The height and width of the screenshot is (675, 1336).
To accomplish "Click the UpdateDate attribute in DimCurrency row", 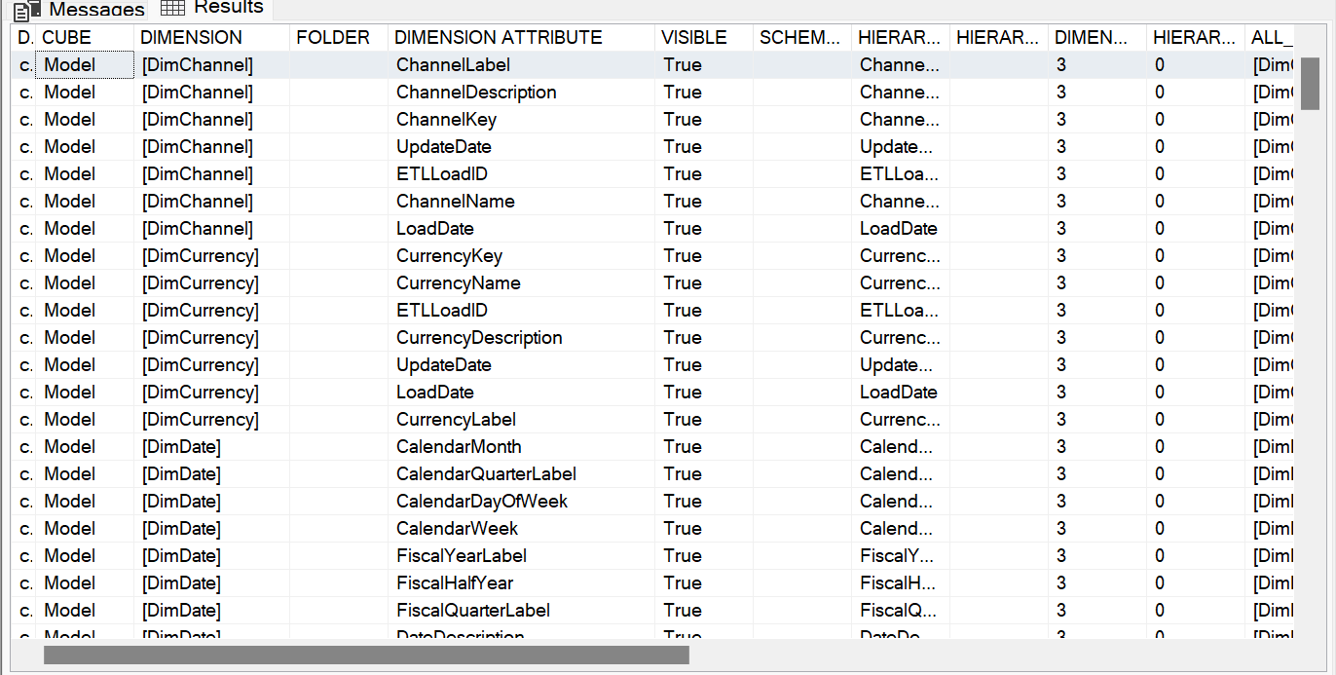I will [x=521, y=365].
